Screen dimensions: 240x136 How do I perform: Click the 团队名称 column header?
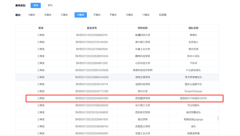[x=193, y=28]
